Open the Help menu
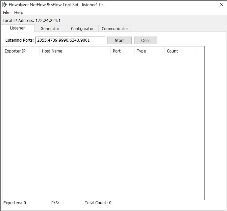 (19, 13)
